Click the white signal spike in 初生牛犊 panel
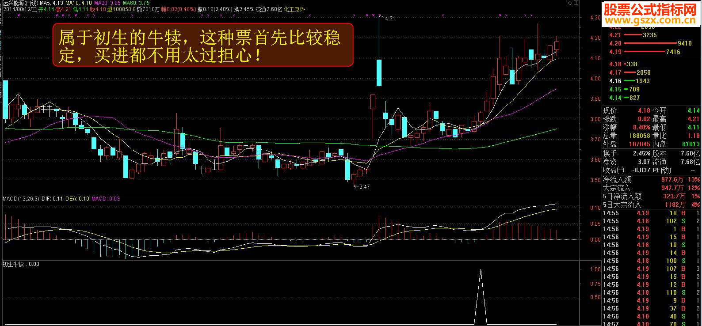Image resolution: width=702 pixels, height=326 pixels. click(481, 296)
